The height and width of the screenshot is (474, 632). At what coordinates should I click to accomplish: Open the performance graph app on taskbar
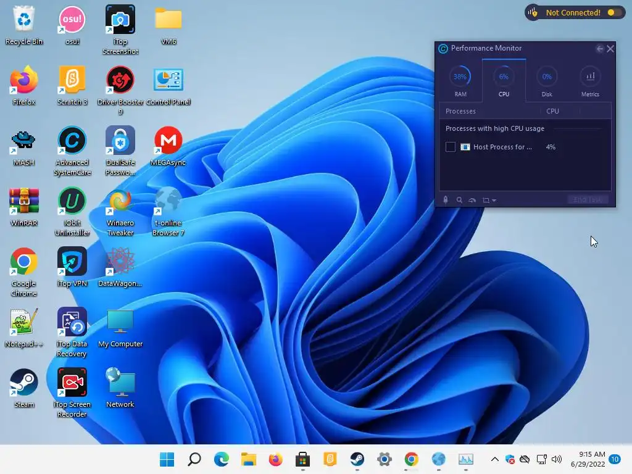coord(466,459)
